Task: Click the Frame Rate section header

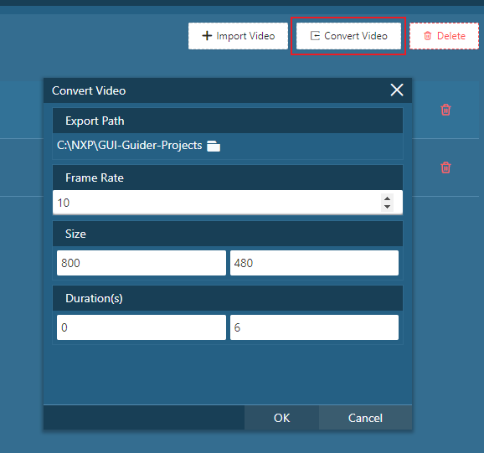Action: 228,178
